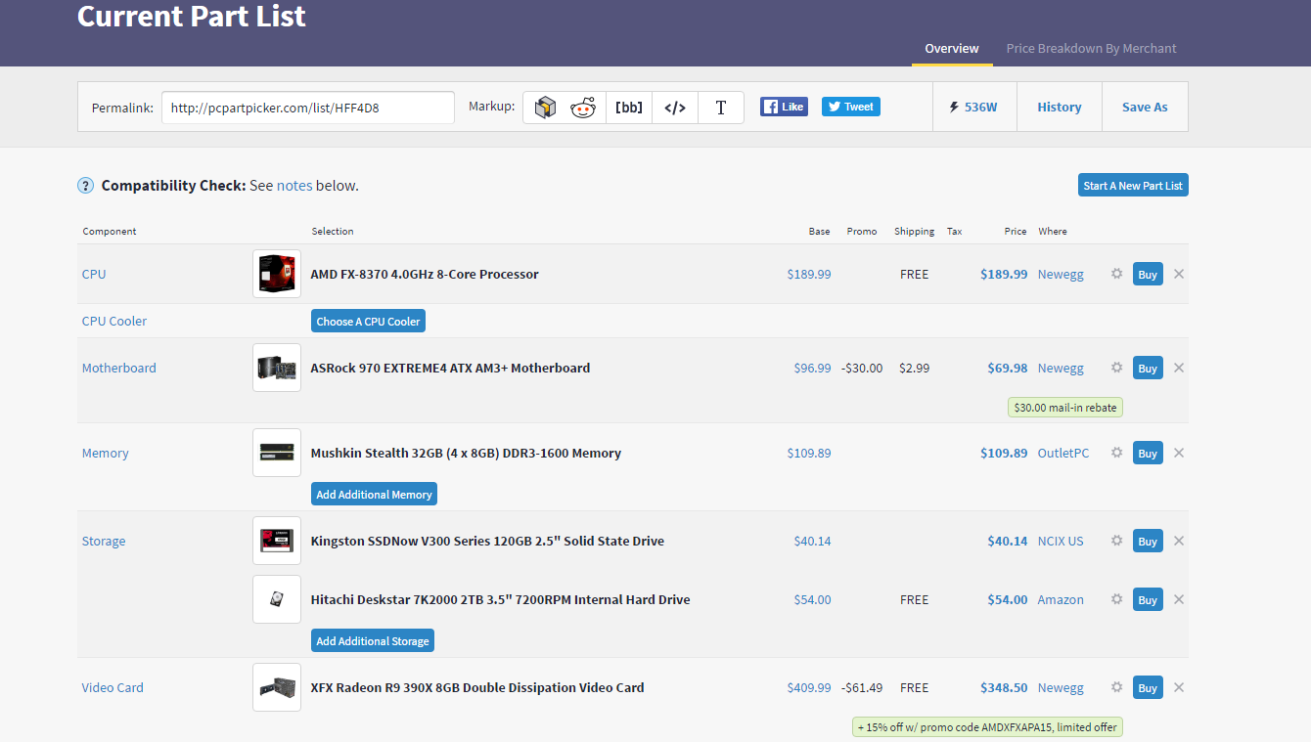The image size is (1311, 742).
Task: Click the Save As option
Action: [1145, 107]
